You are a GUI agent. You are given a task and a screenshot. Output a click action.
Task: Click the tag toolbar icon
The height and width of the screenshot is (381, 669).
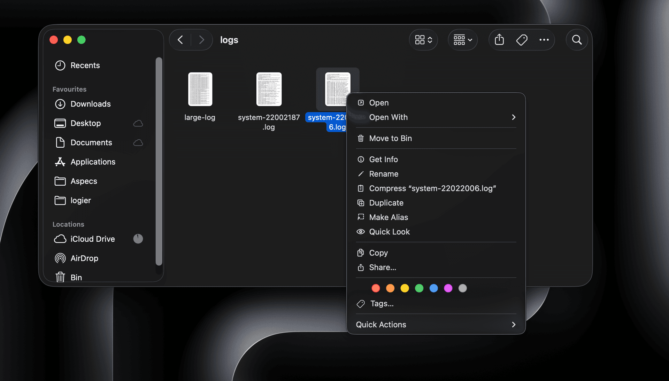pos(522,40)
